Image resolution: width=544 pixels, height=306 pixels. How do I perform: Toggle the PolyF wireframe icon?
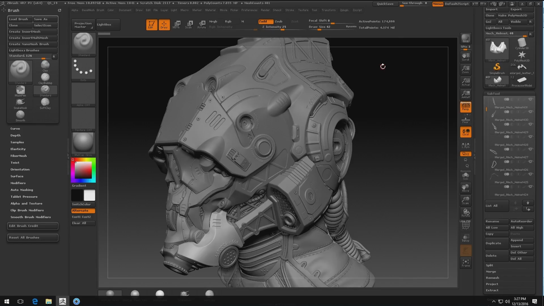pyautogui.click(x=466, y=225)
